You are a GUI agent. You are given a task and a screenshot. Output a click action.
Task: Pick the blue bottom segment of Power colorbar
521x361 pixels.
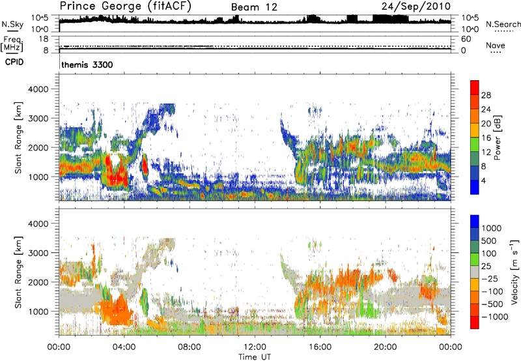(x=475, y=188)
